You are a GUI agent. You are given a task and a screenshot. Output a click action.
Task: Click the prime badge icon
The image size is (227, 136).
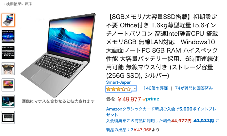pos(151,99)
